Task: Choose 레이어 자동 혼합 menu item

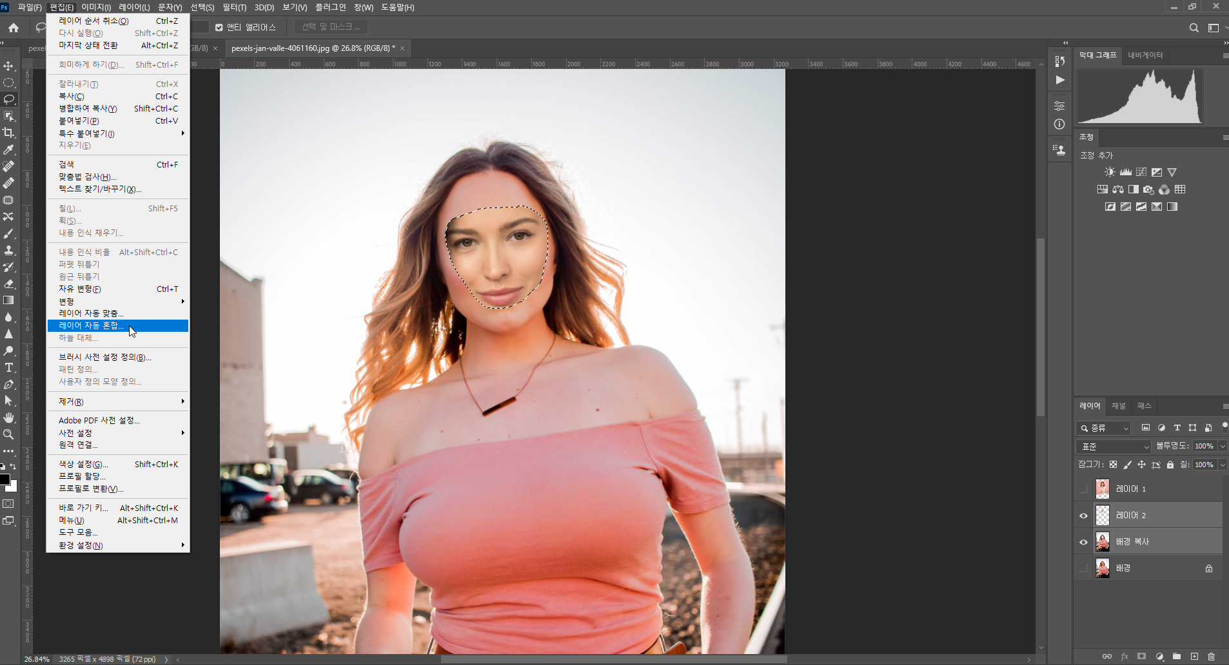Action: coord(118,325)
